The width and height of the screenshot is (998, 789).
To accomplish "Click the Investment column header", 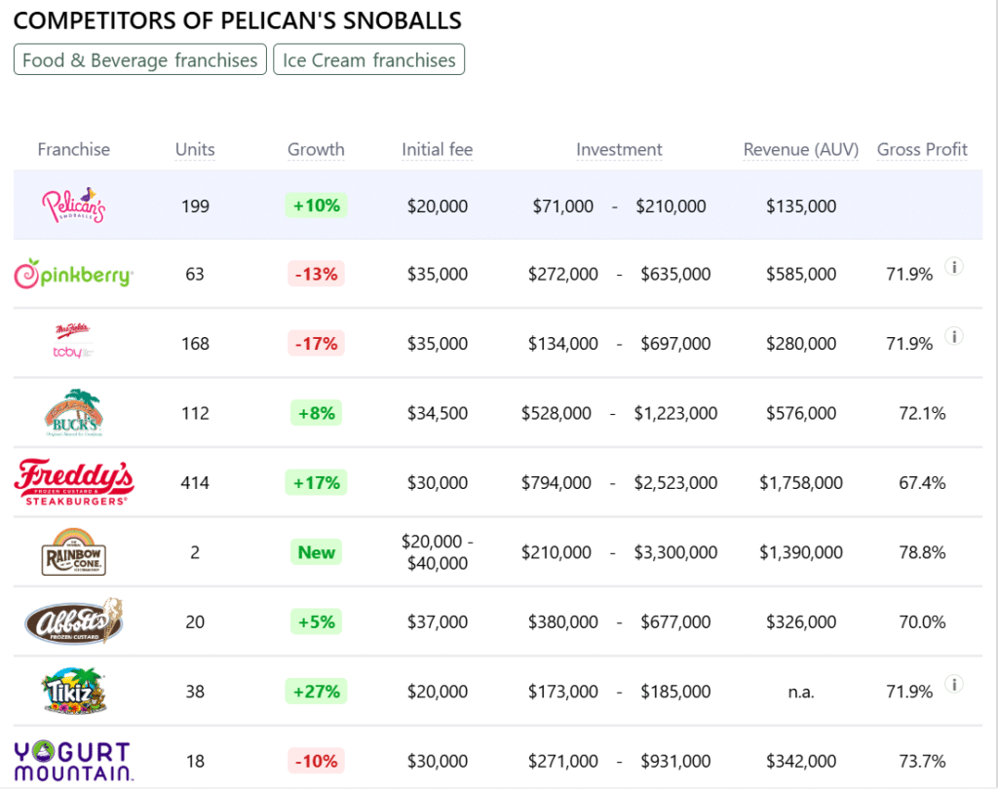I will [x=619, y=150].
